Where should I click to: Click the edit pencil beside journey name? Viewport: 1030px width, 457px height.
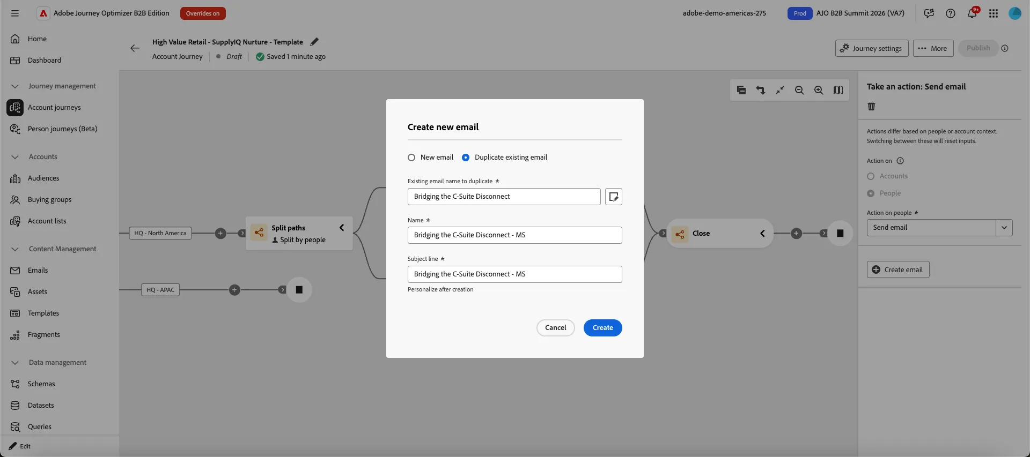[314, 42]
